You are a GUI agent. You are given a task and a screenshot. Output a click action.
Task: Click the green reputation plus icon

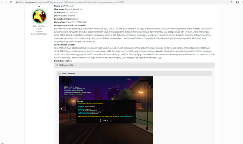pos(38,29)
